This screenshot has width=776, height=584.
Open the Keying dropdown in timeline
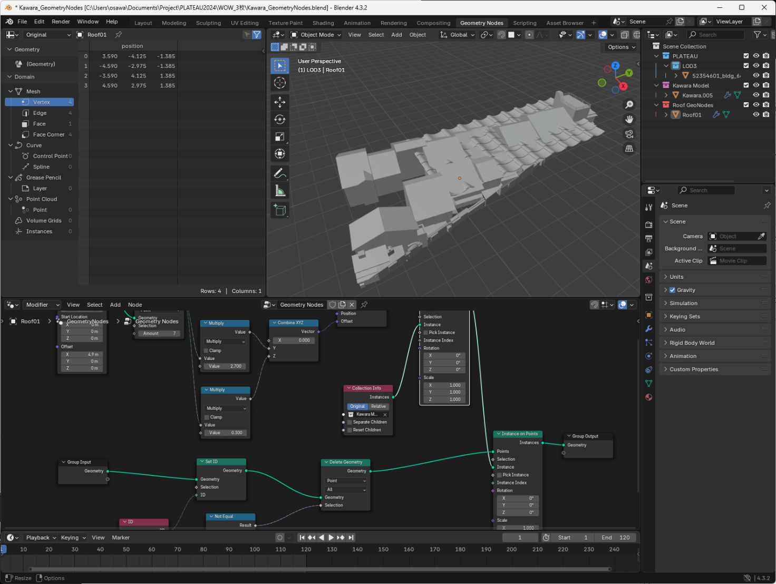pyautogui.click(x=73, y=538)
